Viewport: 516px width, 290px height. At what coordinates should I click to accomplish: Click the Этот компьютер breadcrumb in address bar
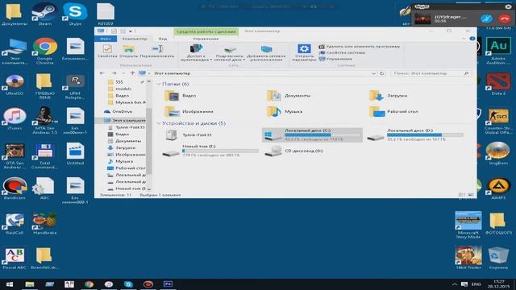click(172, 73)
